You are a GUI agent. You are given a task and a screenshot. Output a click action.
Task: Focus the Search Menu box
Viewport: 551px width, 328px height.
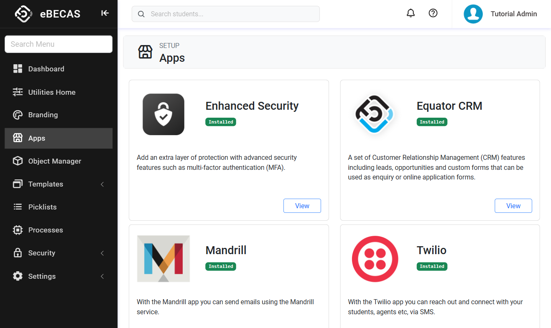[x=59, y=44]
